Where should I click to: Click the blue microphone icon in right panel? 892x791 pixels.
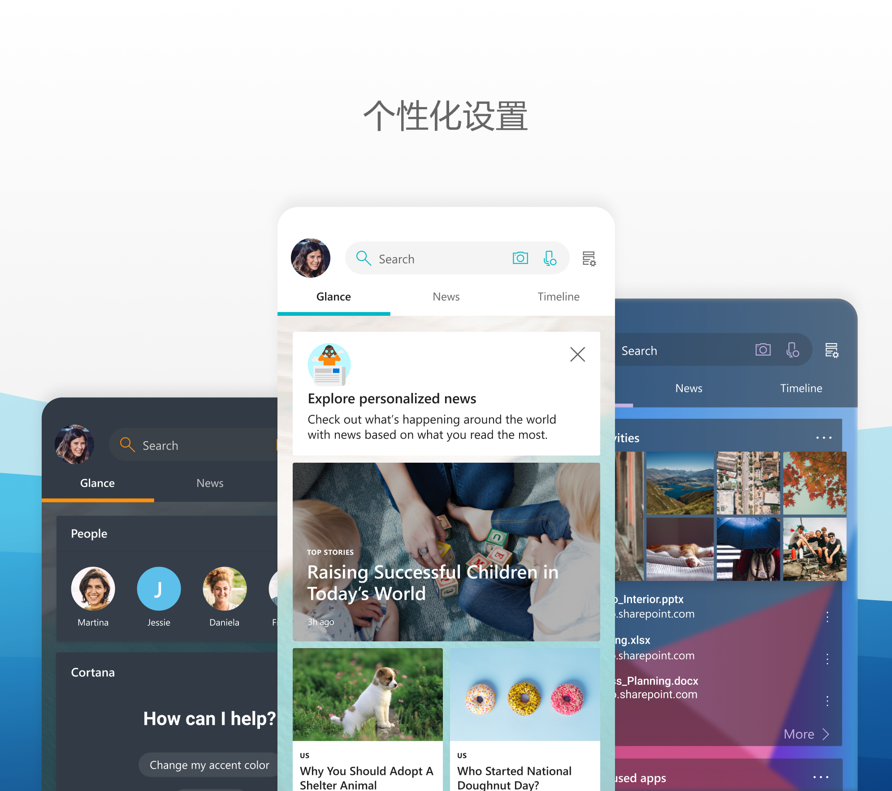[793, 350]
